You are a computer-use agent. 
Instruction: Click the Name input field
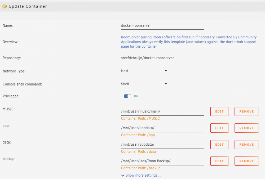[x=162, y=26]
